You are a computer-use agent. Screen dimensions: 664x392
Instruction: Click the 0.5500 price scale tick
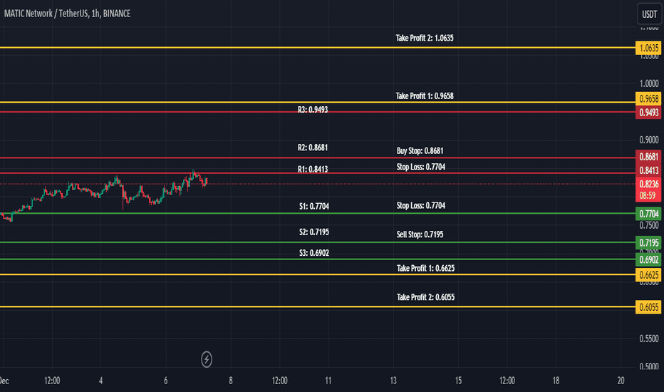tap(649, 339)
